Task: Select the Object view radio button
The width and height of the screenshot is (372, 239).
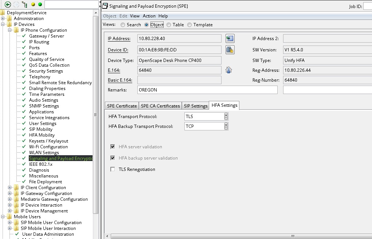Action: click(x=146, y=25)
